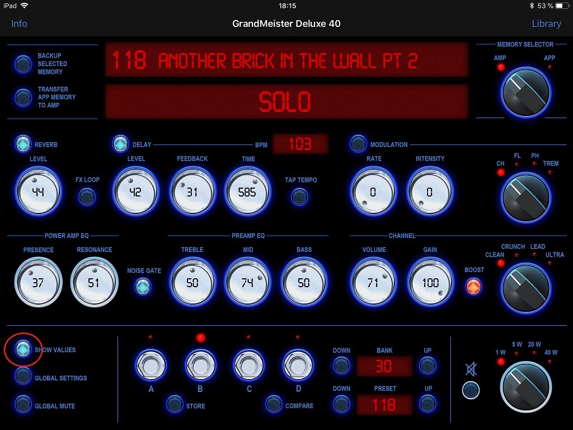Click the Channel Gain knob

click(x=430, y=282)
